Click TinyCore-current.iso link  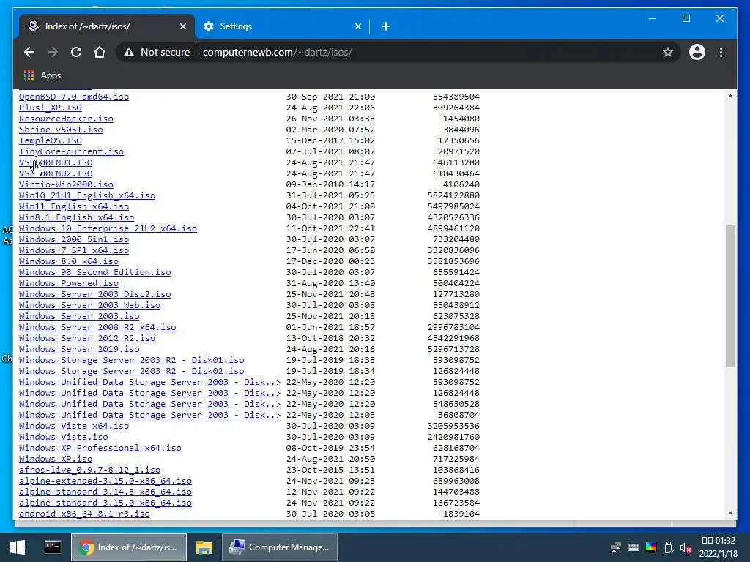71,151
